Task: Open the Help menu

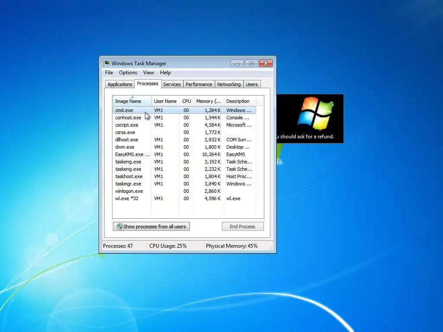Action: (x=165, y=73)
